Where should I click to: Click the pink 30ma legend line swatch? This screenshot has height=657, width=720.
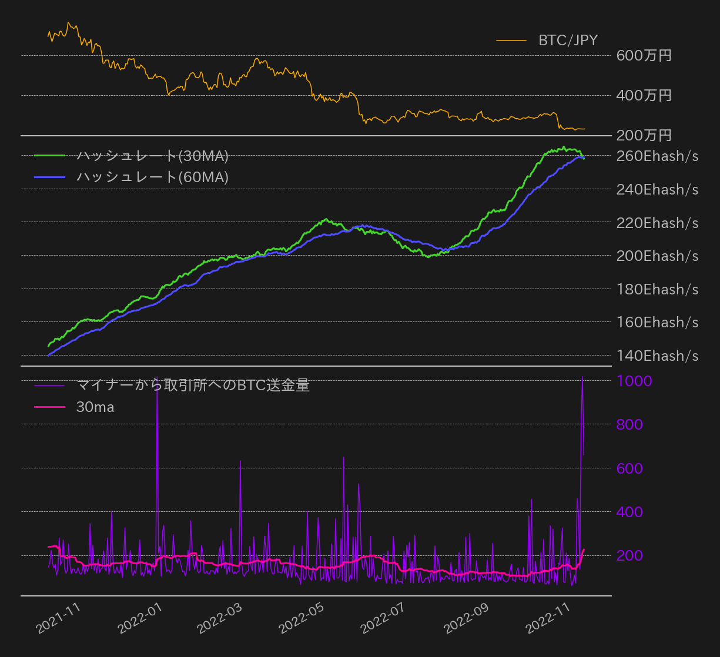point(49,407)
